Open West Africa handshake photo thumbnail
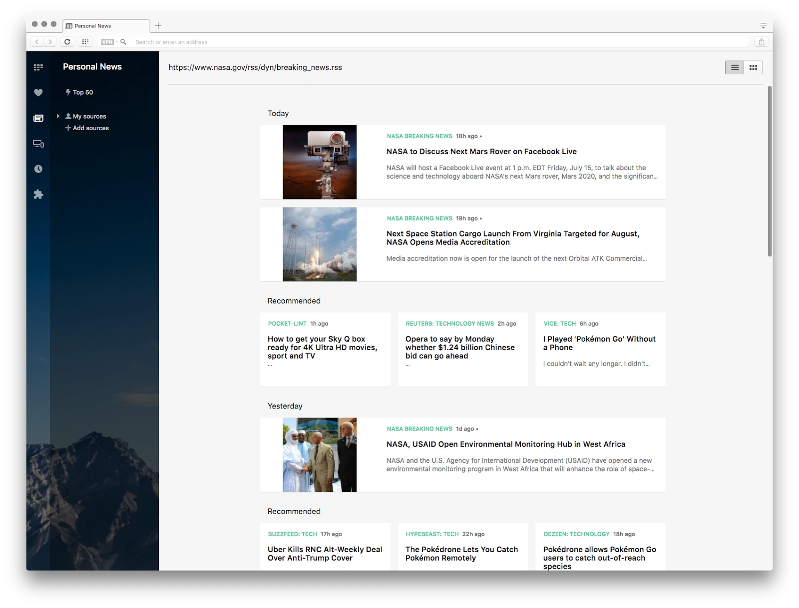The width and height of the screenshot is (799, 608). 320,455
